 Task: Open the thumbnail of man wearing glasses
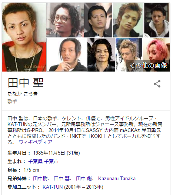(x=65, y=20)
